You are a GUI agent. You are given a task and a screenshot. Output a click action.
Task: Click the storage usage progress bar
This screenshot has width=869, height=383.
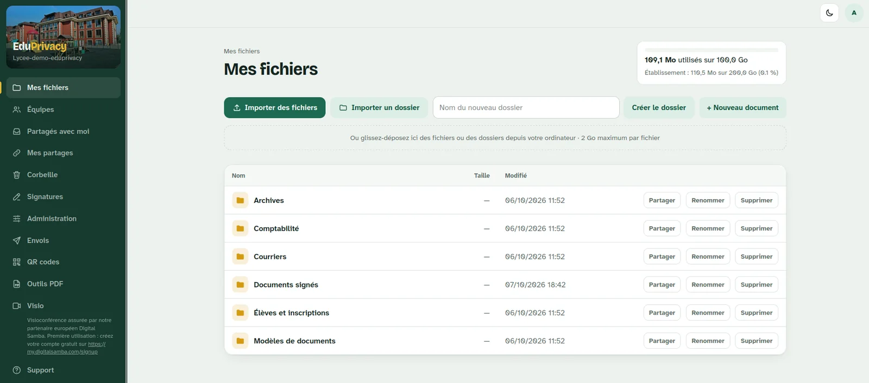click(711, 50)
